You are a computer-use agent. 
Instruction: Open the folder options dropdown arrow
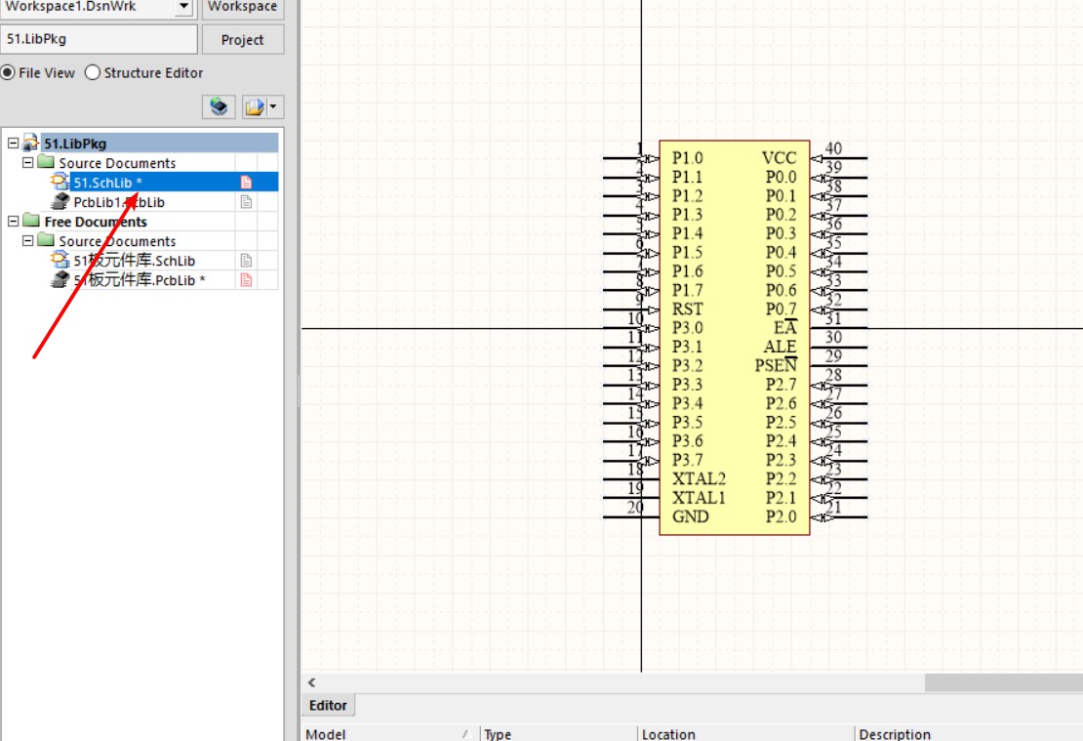click(273, 107)
